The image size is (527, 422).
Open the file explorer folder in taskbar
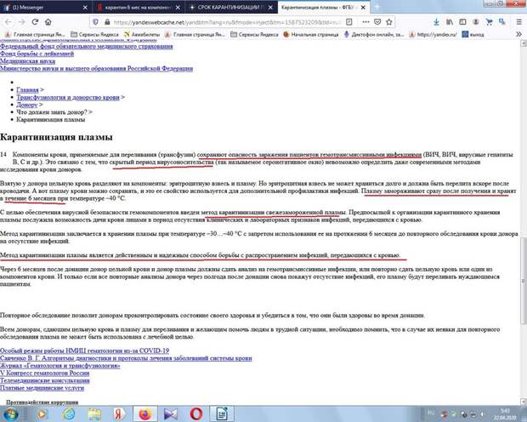click(x=94, y=414)
